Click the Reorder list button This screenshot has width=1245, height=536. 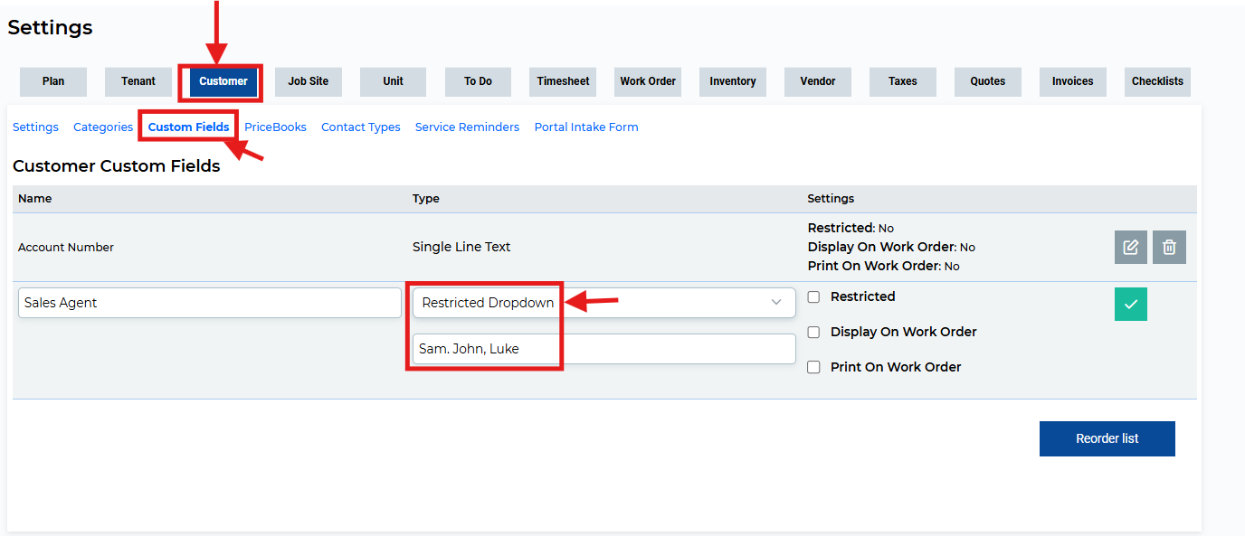(x=1107, y=438)
